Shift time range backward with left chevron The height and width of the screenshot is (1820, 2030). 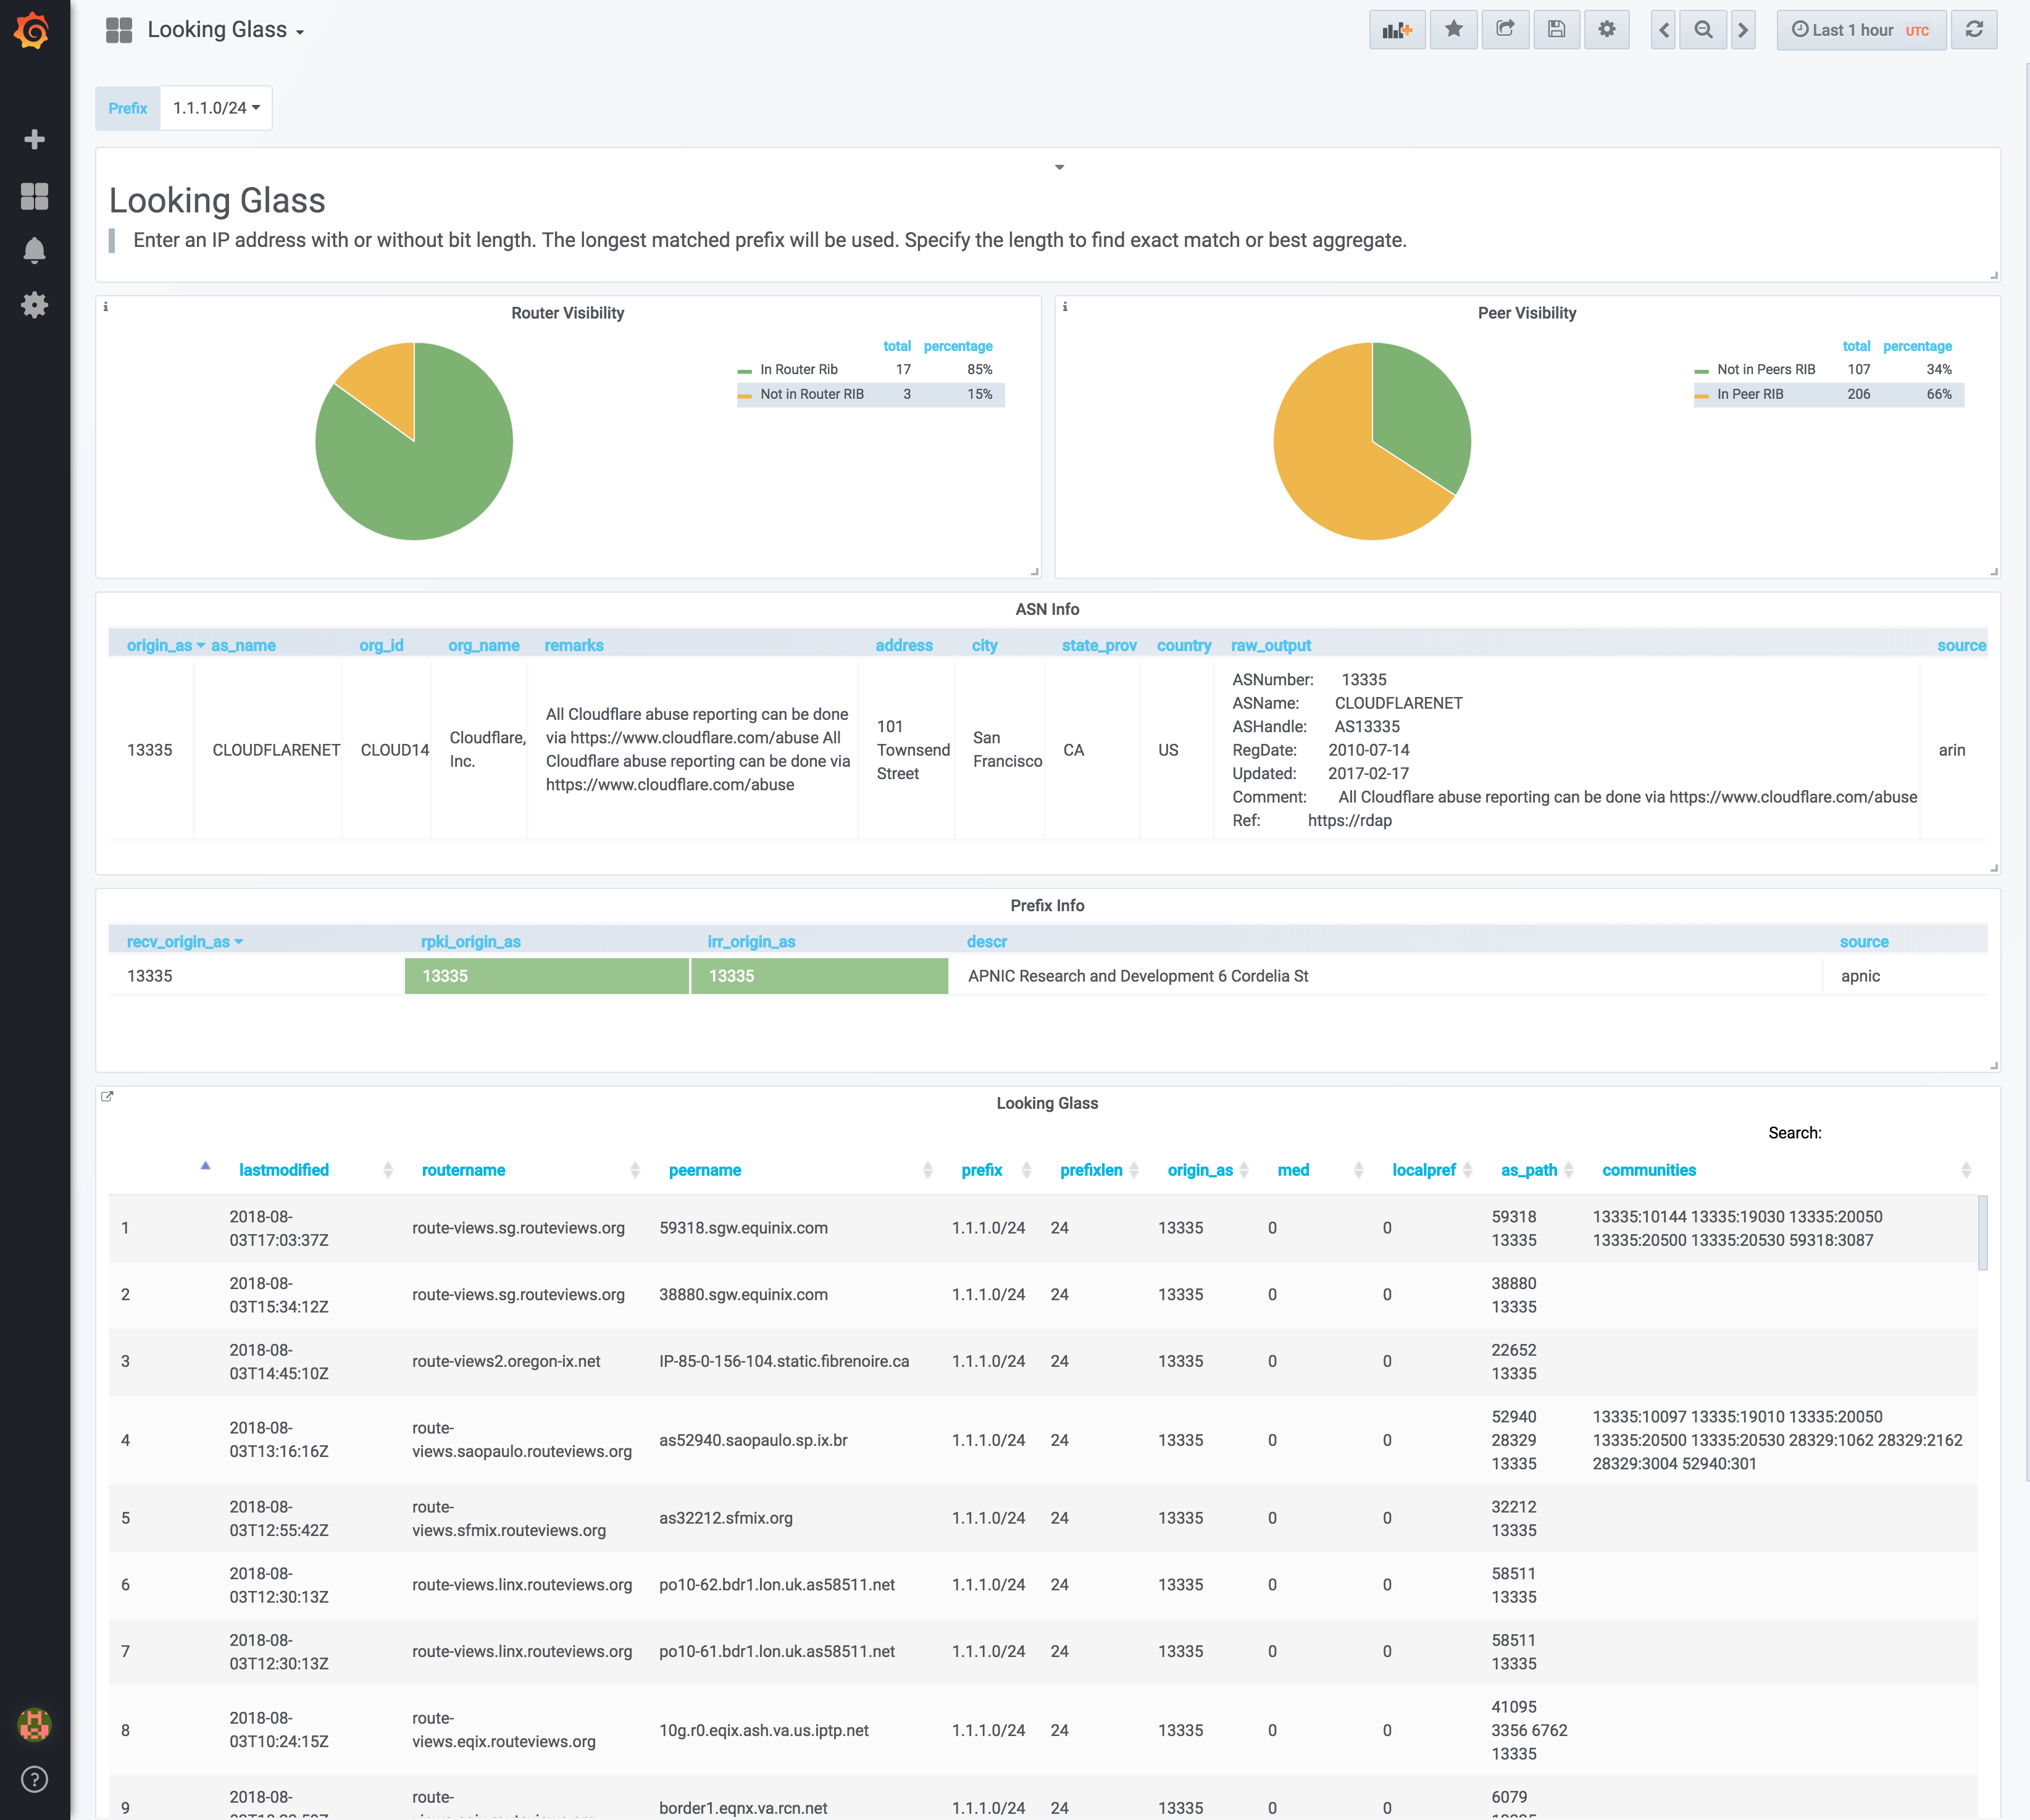coord(1663,30)
